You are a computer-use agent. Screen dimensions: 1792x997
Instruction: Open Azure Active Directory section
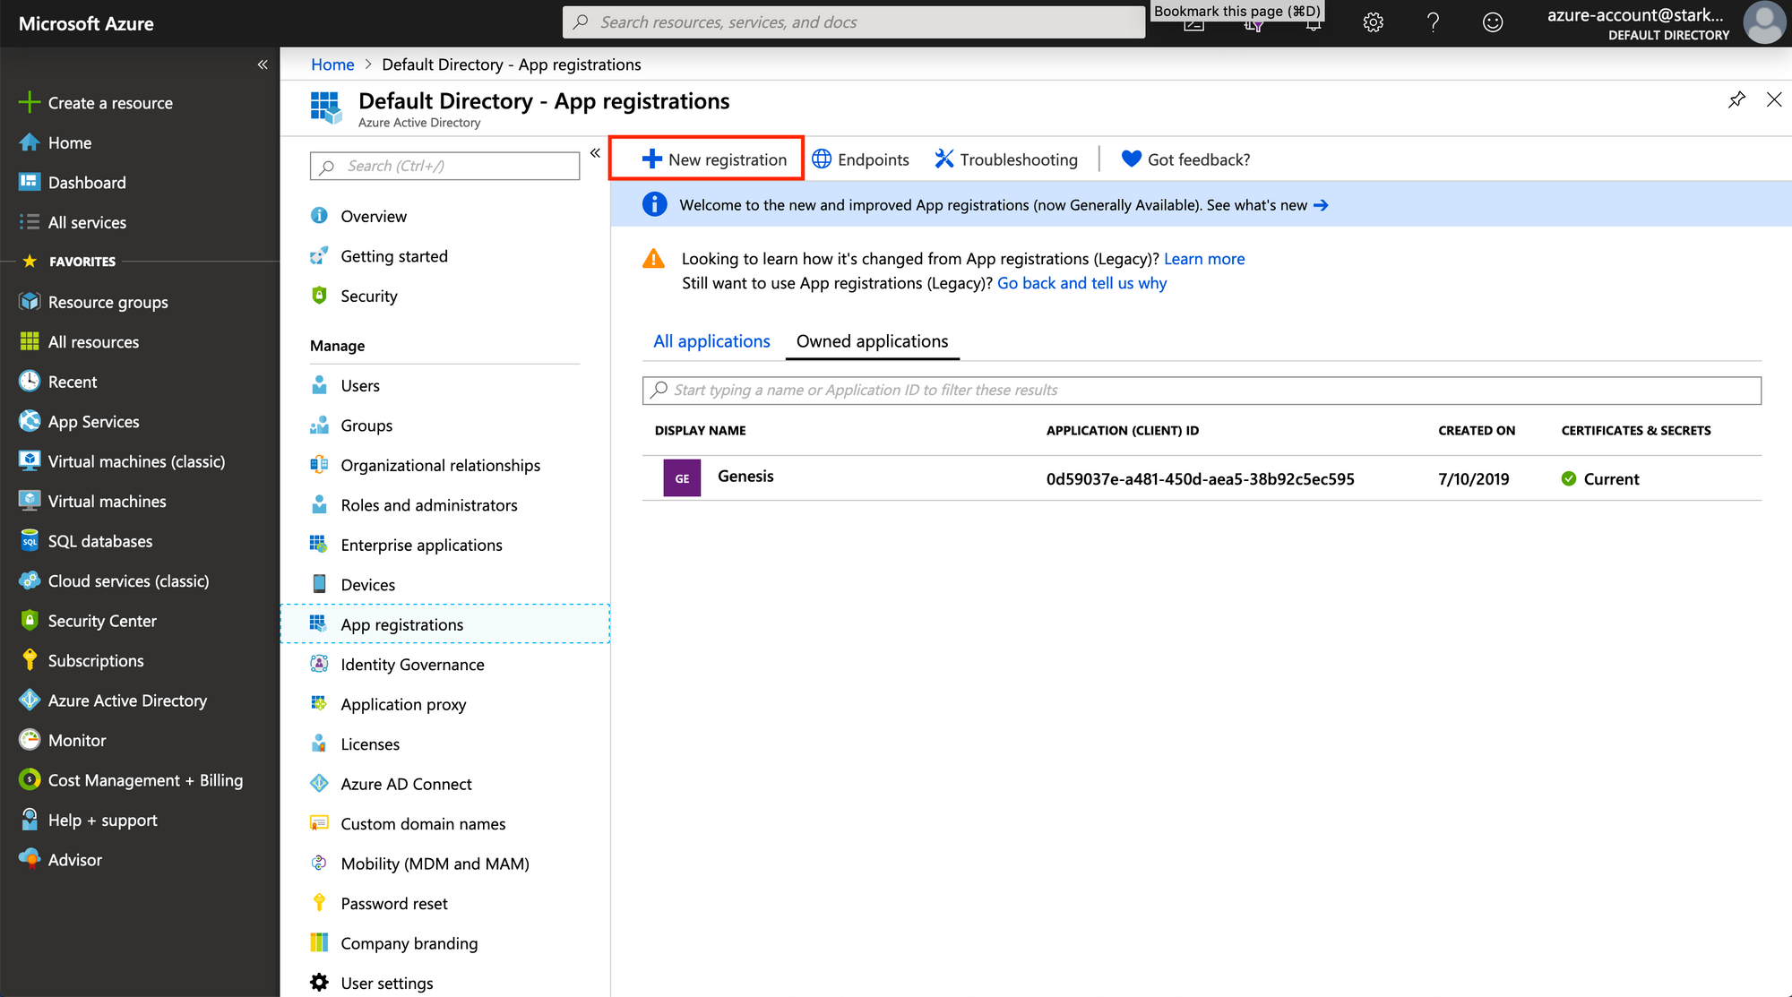pos(127,700)
